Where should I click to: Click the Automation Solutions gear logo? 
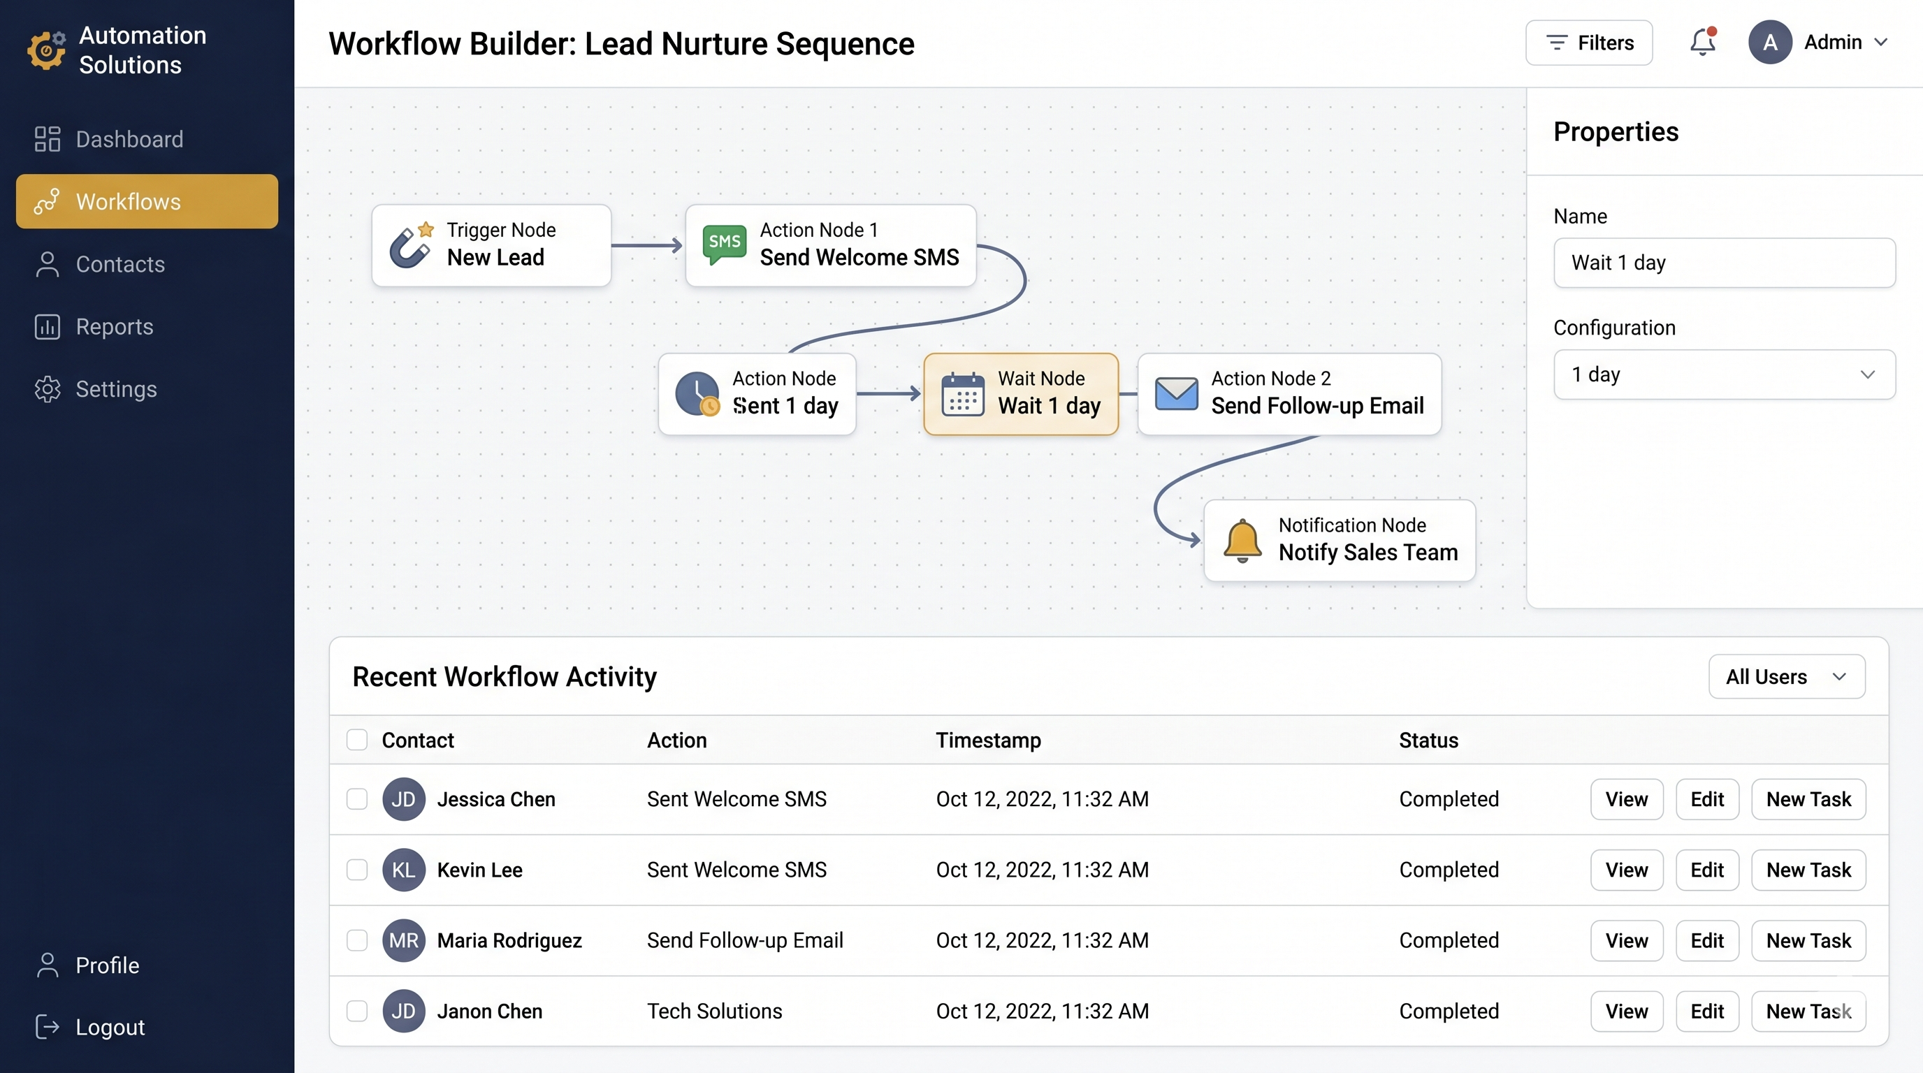pyautogui.click(x=46, y=50)
